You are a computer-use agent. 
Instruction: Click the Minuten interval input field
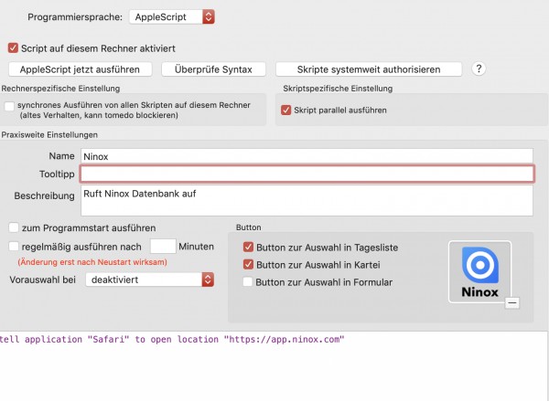(x=163, y=246)
